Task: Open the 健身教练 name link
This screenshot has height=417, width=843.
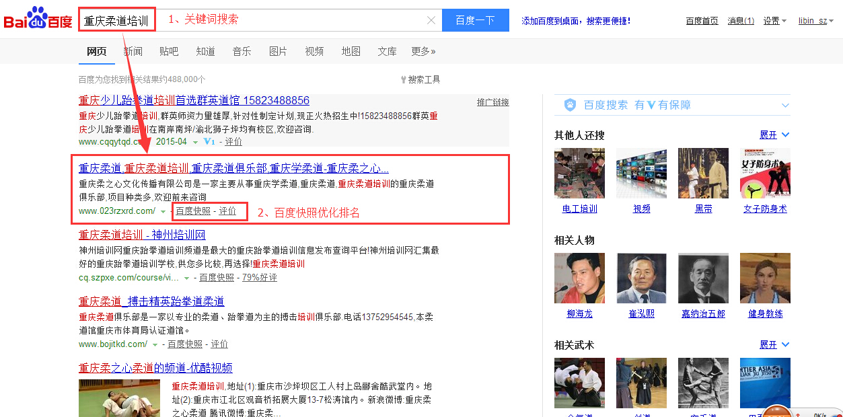Action: click(x=765, y=314)
